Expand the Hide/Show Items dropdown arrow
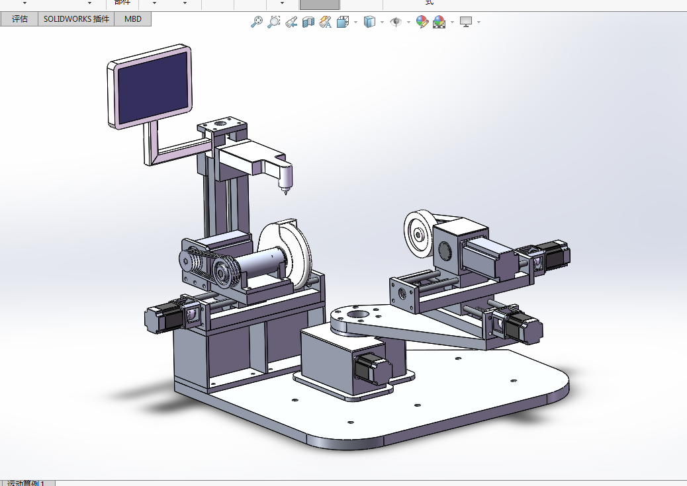Screen dimensions: 687x486 click(x=408, y=22)
